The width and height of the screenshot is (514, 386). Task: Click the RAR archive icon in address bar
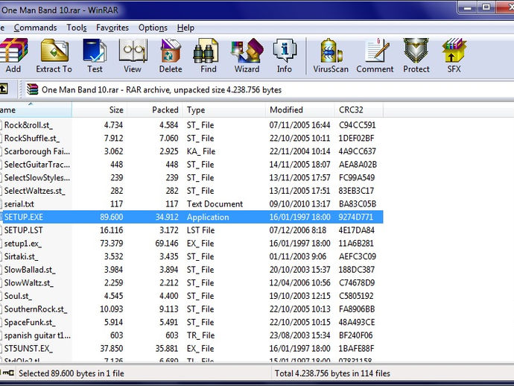(33, 89)
